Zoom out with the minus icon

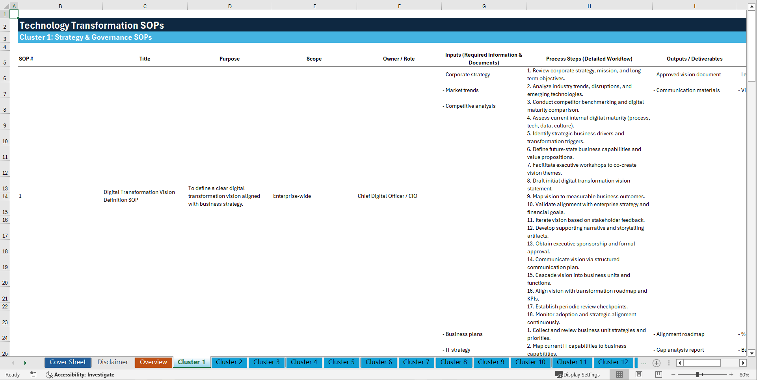point(673,375)
